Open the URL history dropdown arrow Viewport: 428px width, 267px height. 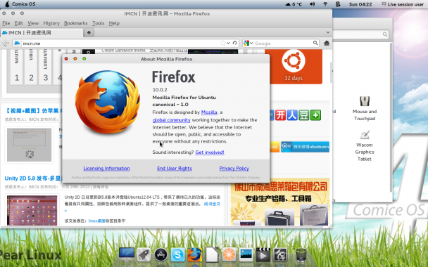coord(229,43)
